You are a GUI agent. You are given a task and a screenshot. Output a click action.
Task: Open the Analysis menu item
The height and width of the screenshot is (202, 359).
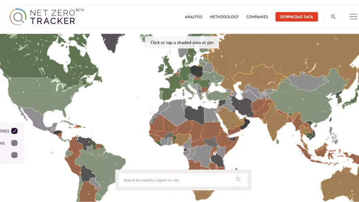click(x=193, y=17)
